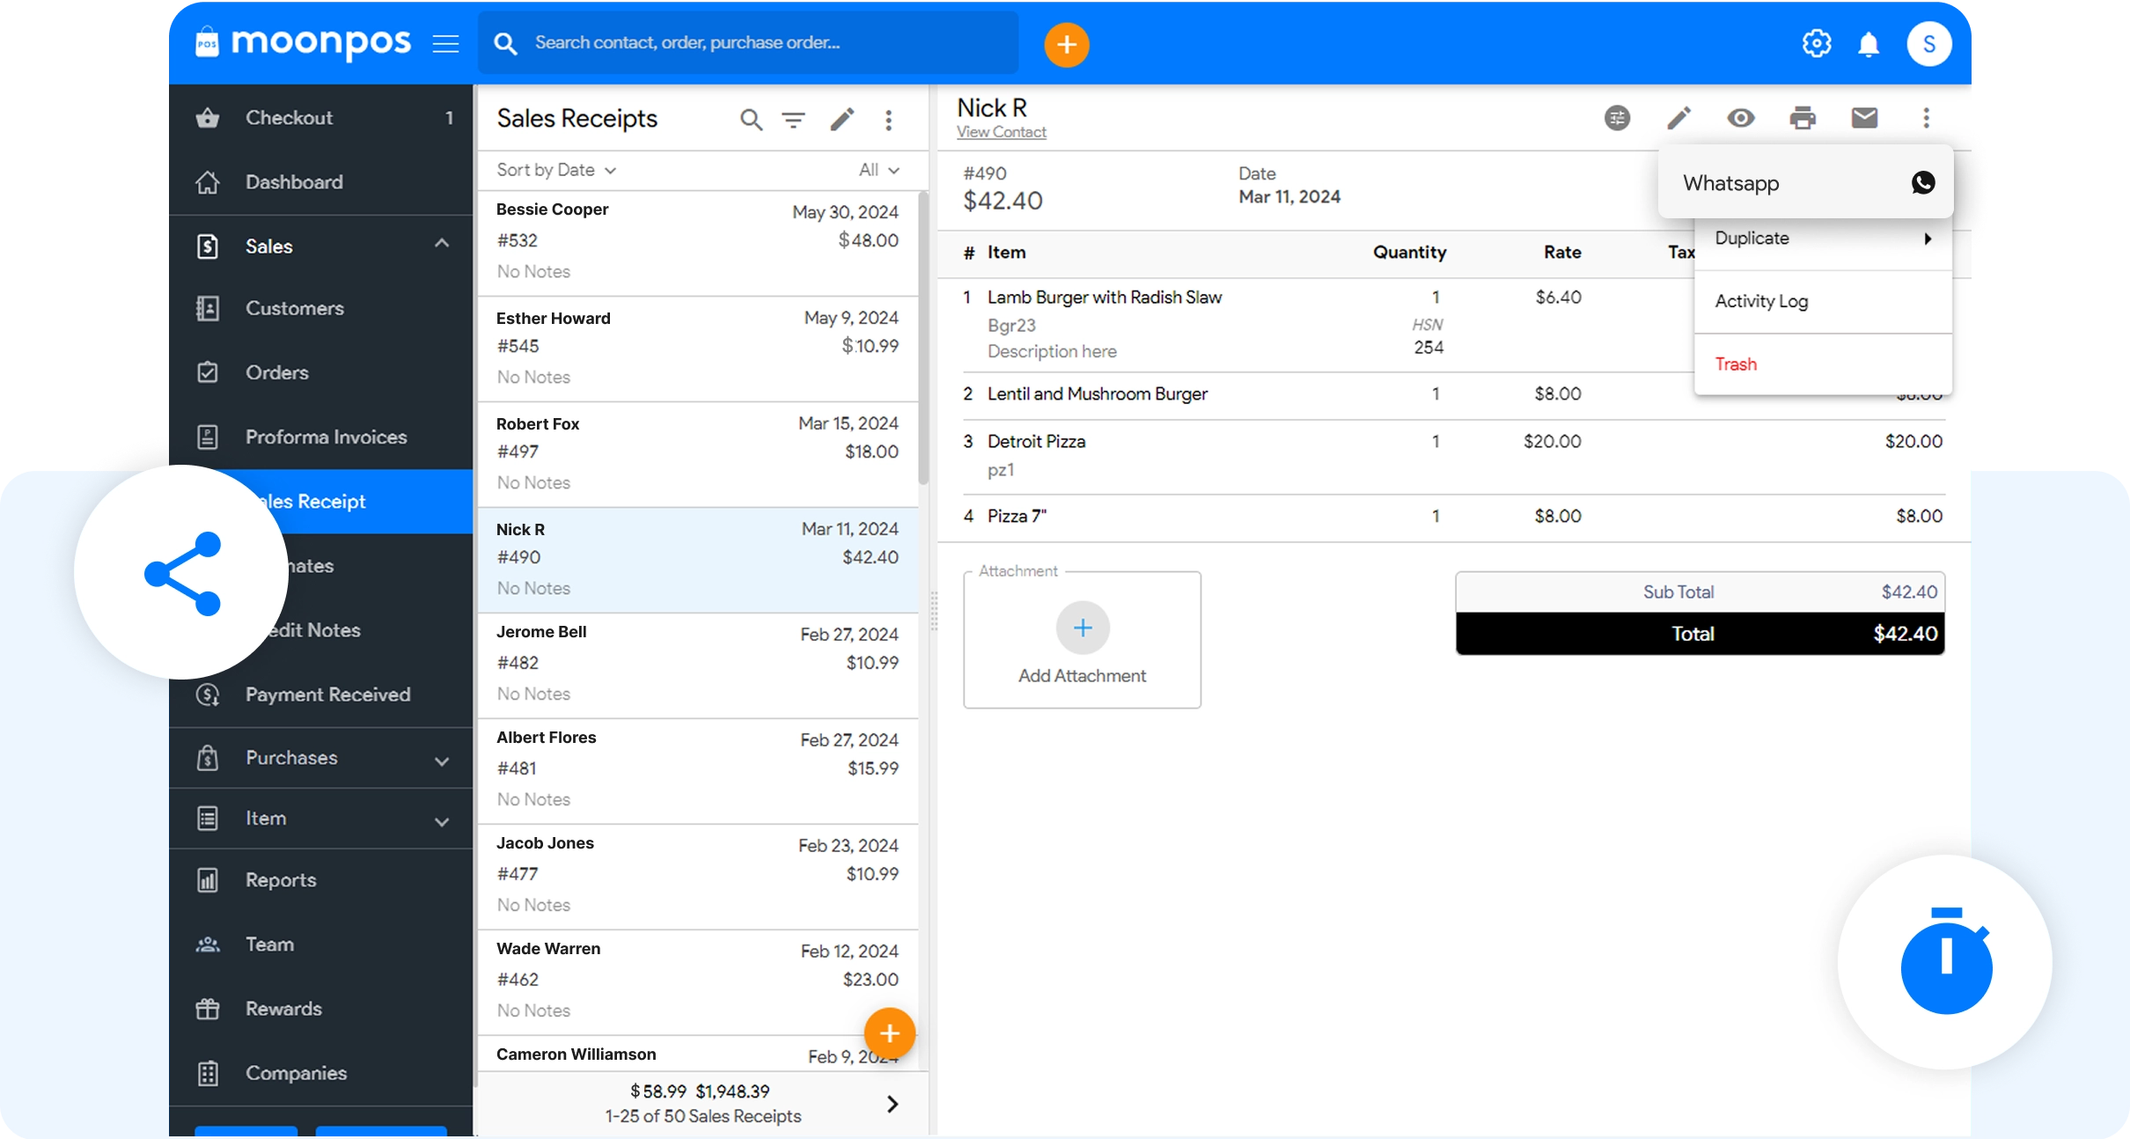Edit receipt with pencil in detail header

[x=1678, y=118]
